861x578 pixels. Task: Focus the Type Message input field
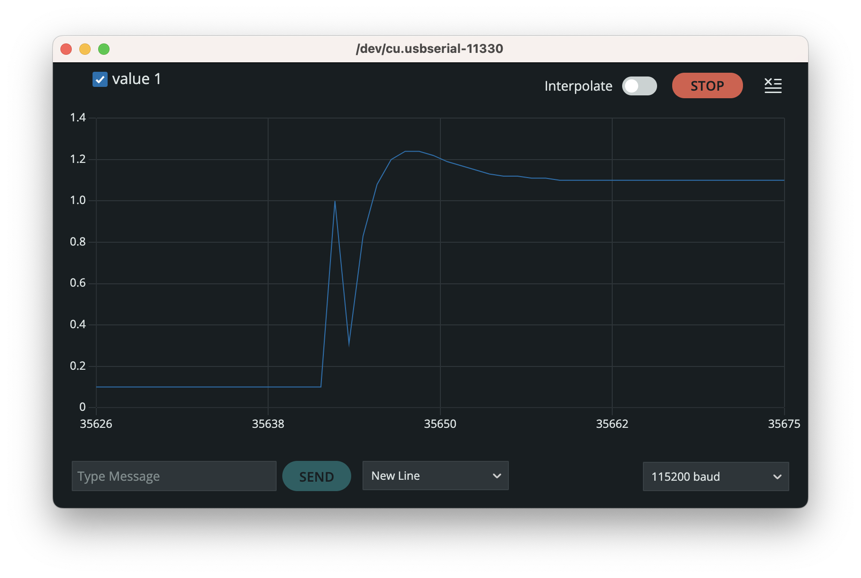point(174,476)
